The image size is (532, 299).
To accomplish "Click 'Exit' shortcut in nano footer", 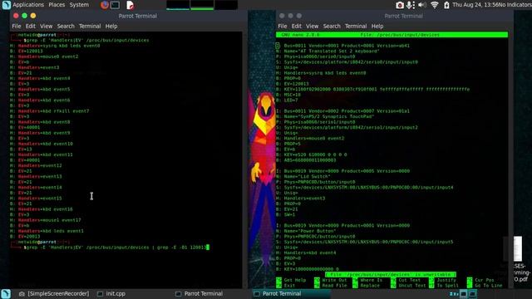I will pos(285,286).
